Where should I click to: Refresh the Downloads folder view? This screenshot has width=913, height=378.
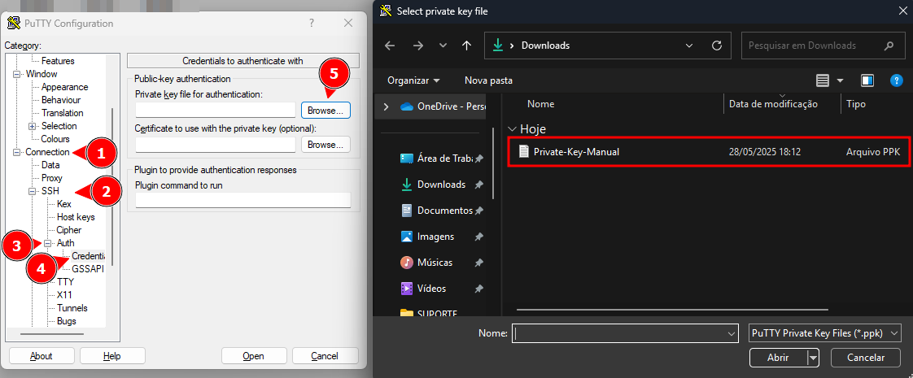pyautogui.click(x=718, y=46)
